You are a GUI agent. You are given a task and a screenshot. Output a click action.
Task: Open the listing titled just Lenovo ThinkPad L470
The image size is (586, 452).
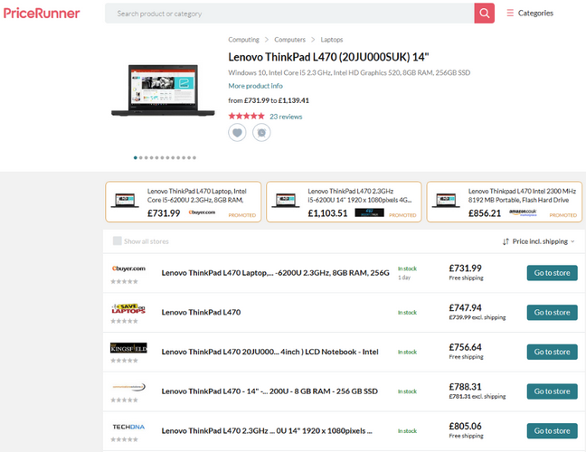201,312
